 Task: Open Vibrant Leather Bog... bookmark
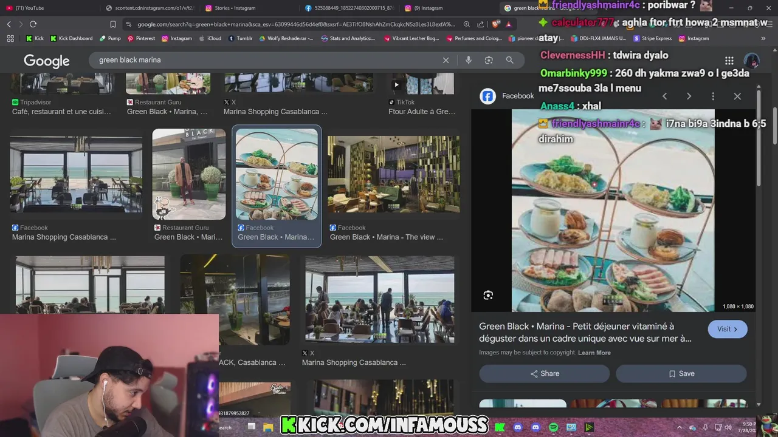point(411,38)
